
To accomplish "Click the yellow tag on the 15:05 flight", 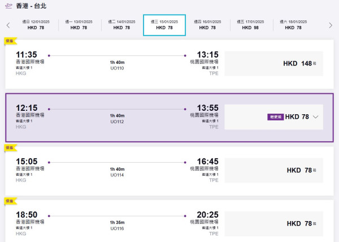I will click(x=9, y=148).
